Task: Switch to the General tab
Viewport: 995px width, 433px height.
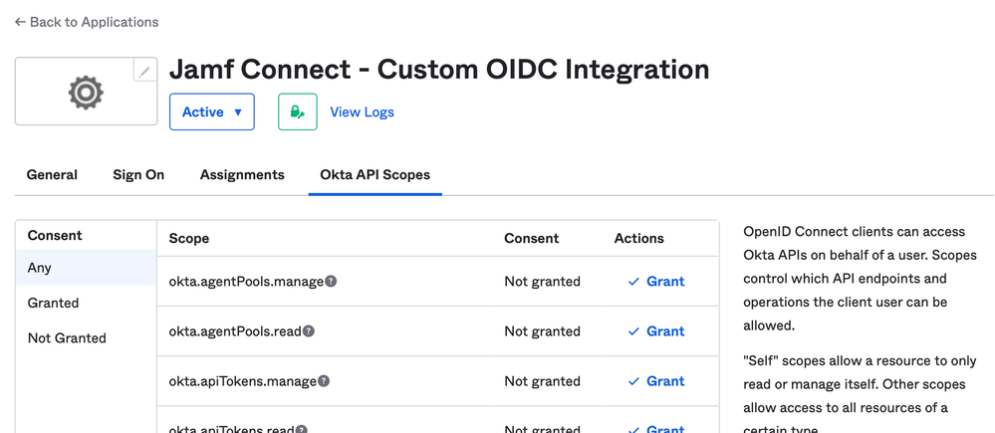Action: click(52, 175)
